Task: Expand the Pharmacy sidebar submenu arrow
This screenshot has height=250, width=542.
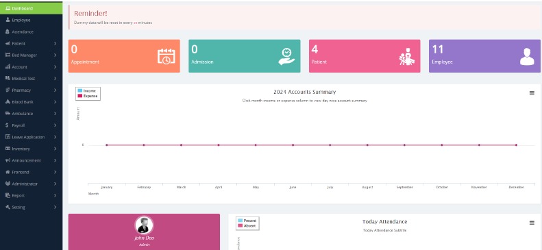Action: (55, 90)
